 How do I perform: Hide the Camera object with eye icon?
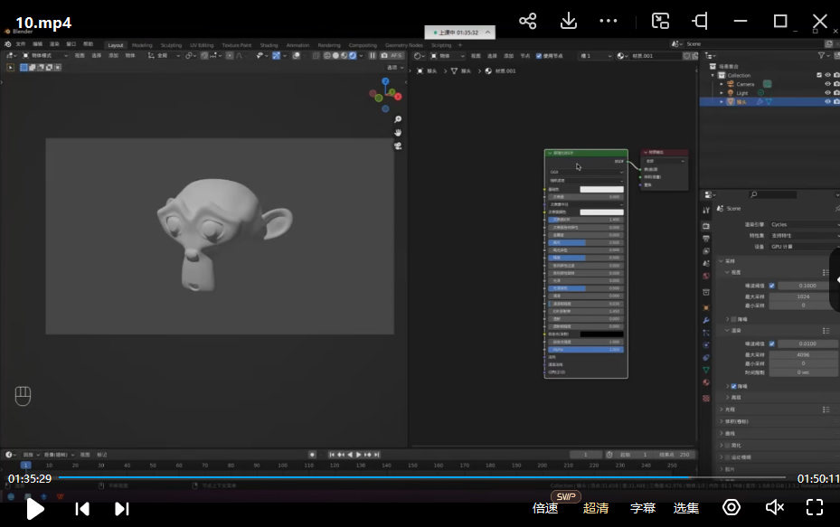(826, 84)
